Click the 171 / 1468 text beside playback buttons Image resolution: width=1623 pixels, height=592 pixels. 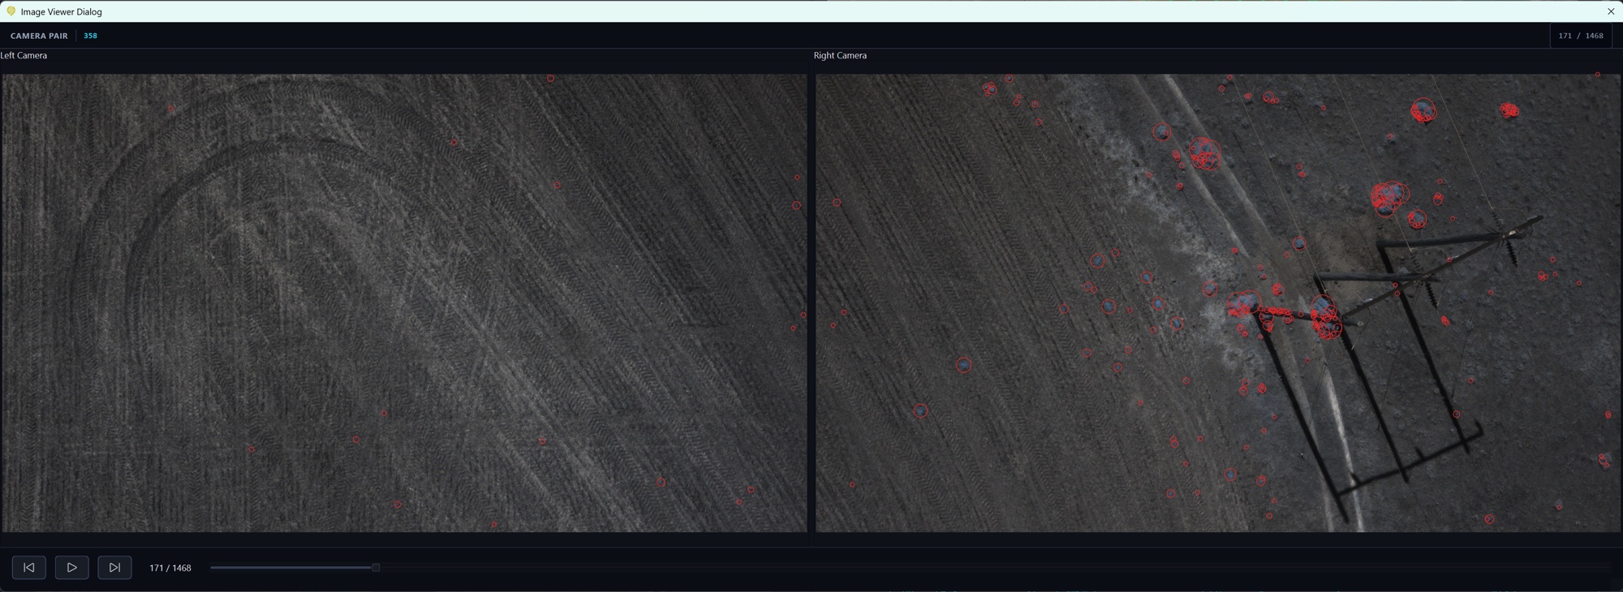click(170, 568)
